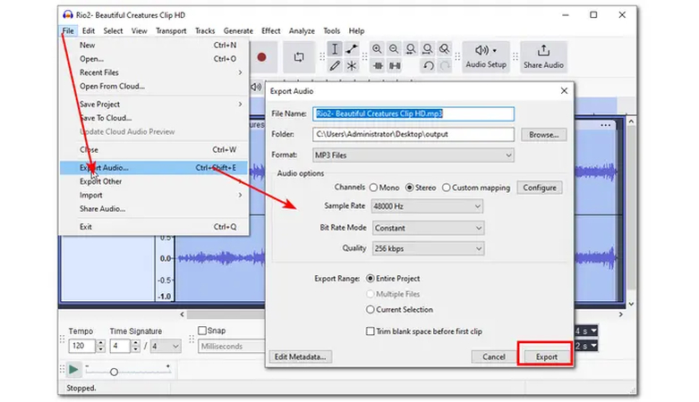Choose Open From Cloud... menu entry
This screenshot has height=402, width=699.
tap(153, 86)
